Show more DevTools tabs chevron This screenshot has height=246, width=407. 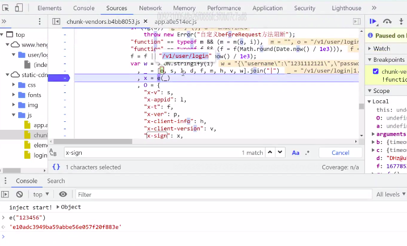[374, 8]
